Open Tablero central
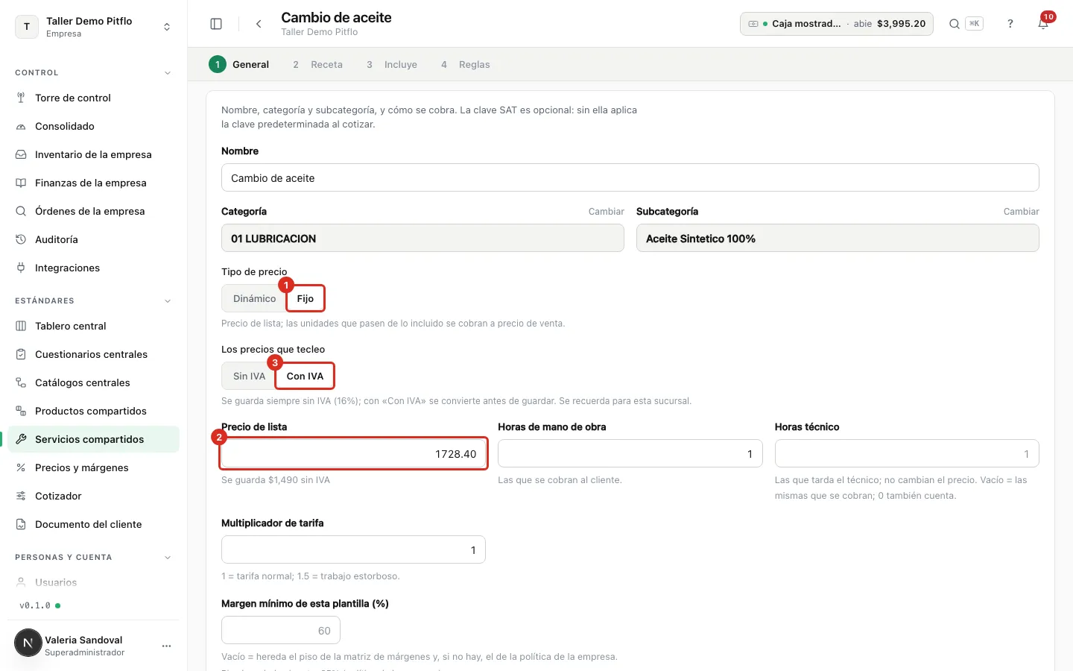 tap(93, 326)
